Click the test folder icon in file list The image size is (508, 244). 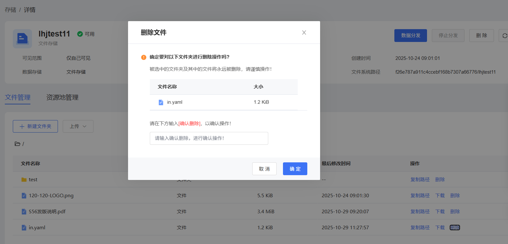tap(24, 180)
